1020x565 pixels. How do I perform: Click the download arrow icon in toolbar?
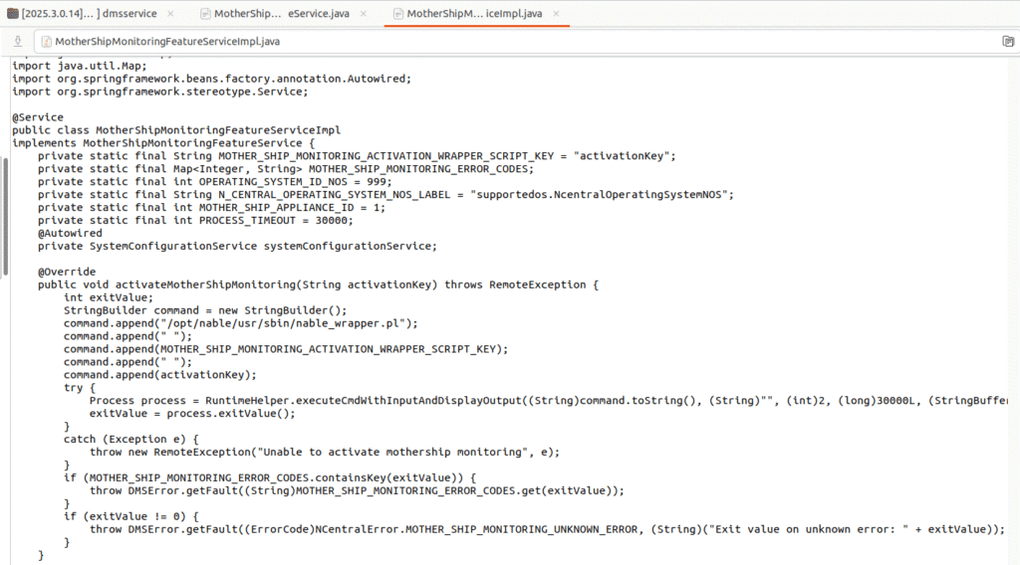tap(17, 42)
